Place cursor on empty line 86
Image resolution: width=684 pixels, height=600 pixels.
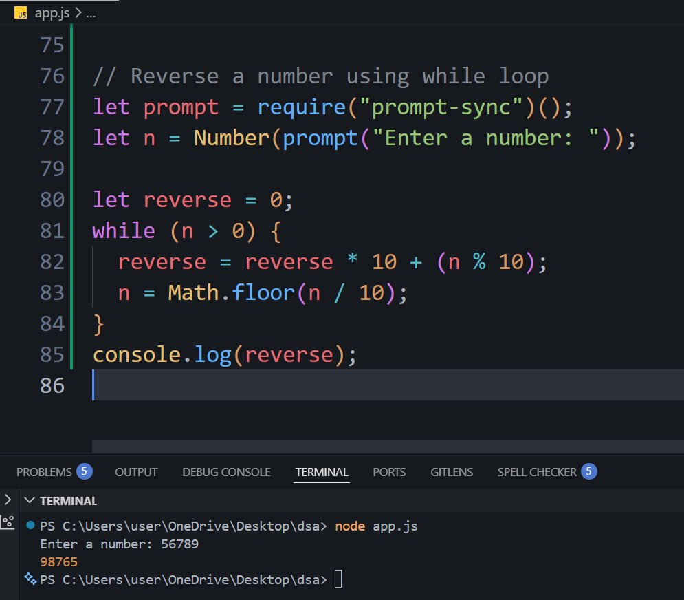tap(388, 385)
